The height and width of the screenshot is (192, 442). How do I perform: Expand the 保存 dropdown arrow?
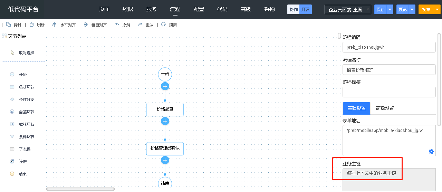[x=390, y=10]
